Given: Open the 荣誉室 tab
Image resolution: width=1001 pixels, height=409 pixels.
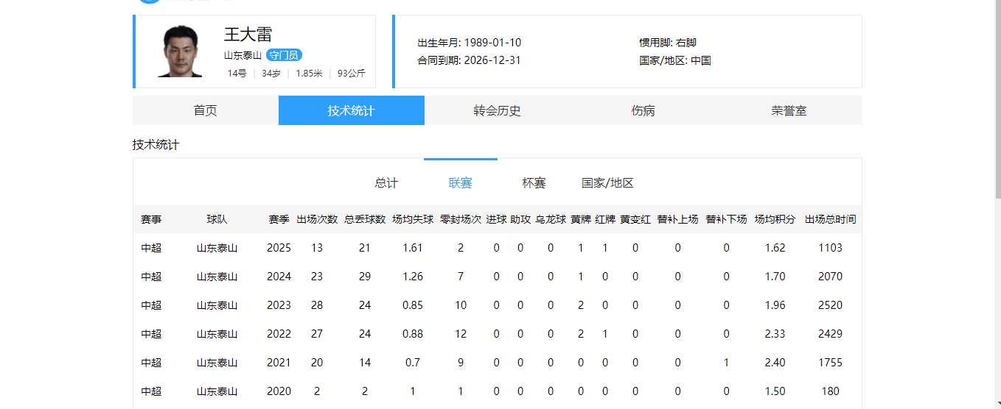Looking at the screenshot, I should [x=789, y=110].
